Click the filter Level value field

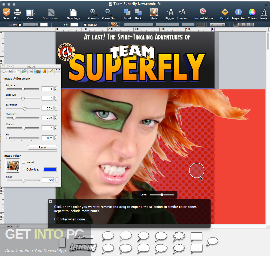point(48,180)
